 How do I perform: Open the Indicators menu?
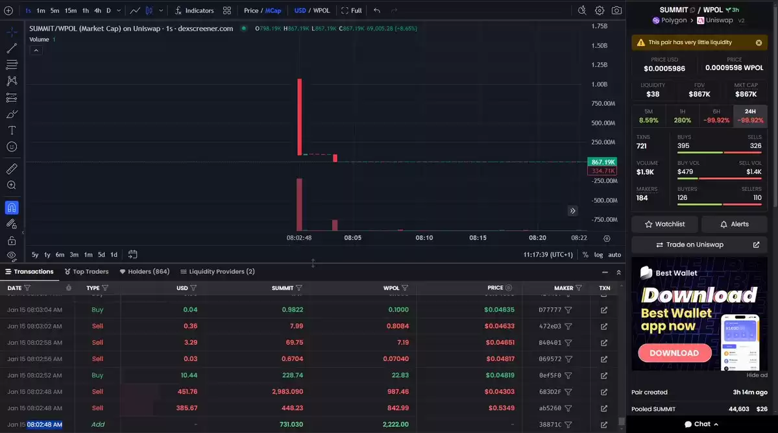point(195,10)
